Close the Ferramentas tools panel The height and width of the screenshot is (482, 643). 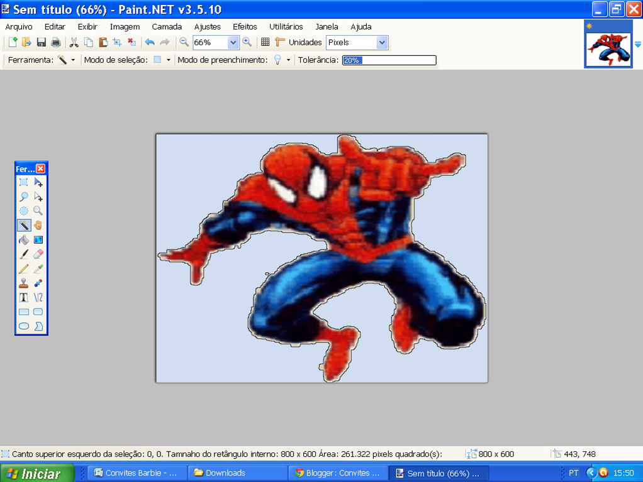click(x=41, y=168)
